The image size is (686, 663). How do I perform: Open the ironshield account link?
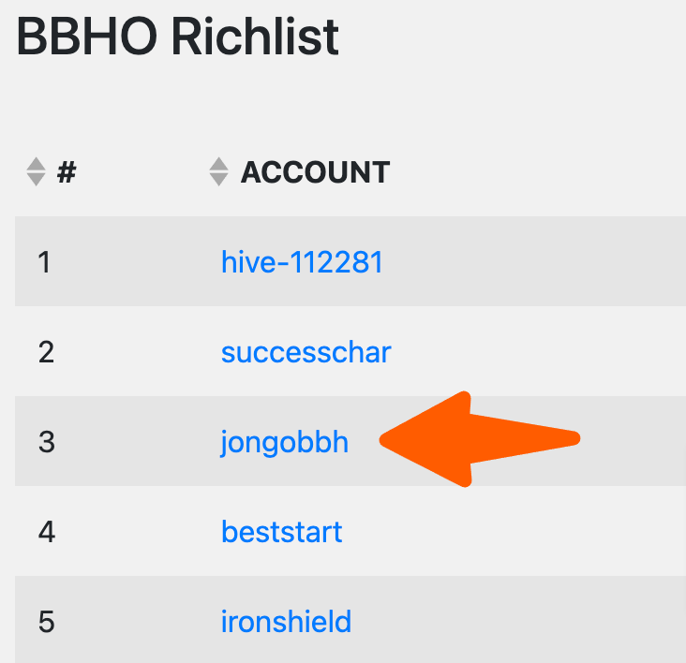coord(286,622)
